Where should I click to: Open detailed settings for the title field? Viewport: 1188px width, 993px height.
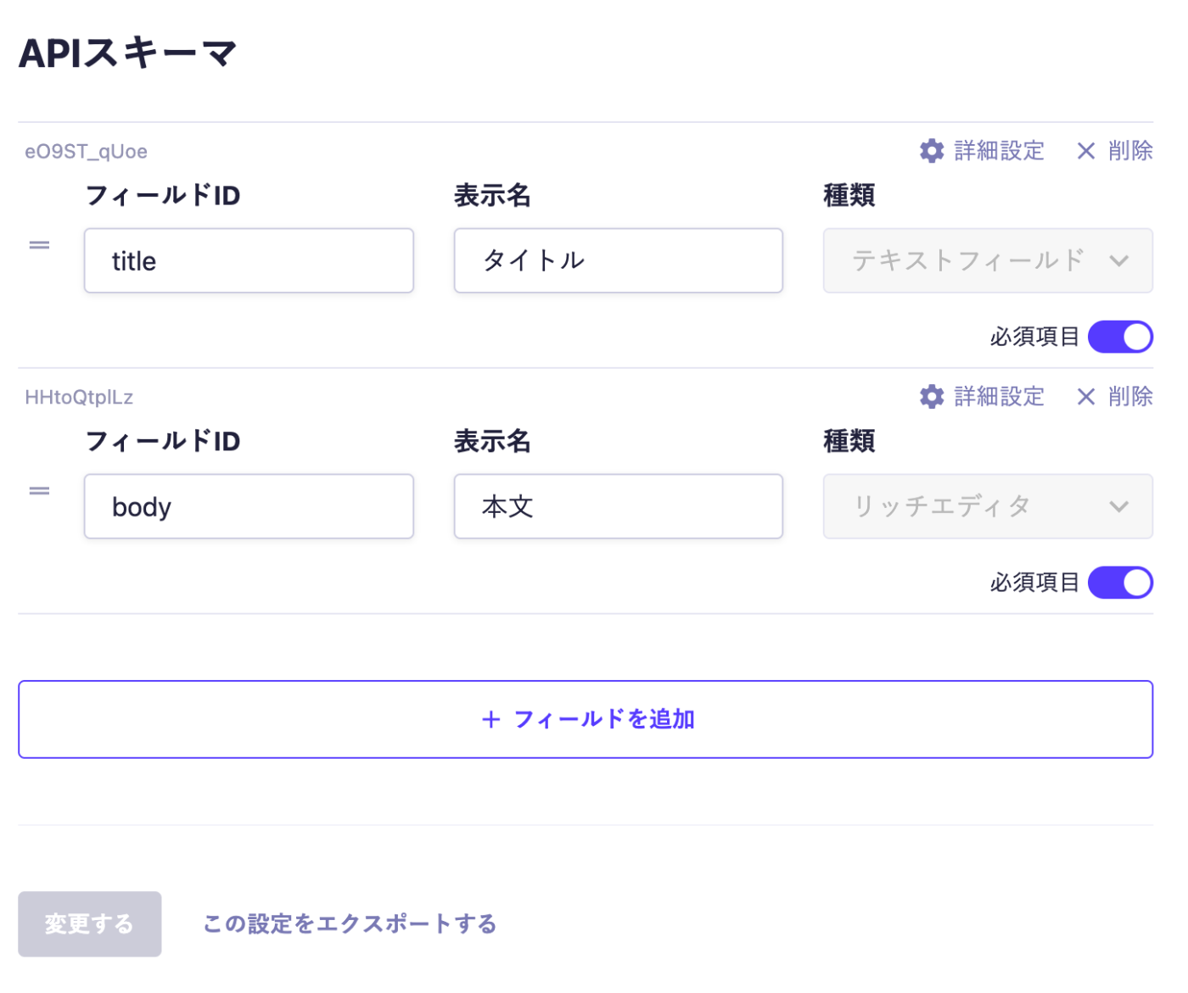point(999,150)
